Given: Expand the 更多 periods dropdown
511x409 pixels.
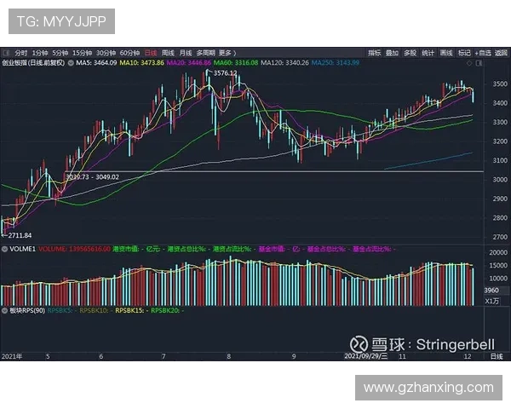Looking at the screenshot, I should click(x=226, y=52).
